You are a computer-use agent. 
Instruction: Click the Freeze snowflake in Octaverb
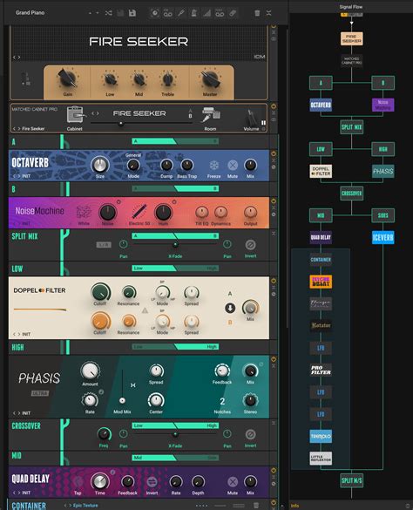coord(213,166)
